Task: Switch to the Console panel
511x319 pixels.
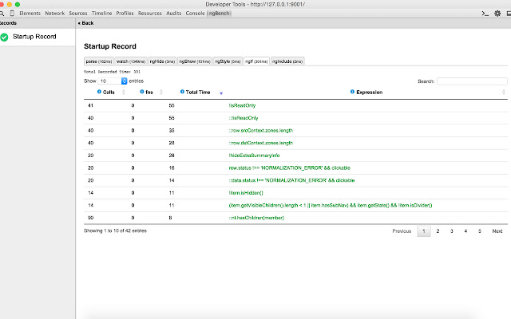Action: pyautogui.click(x=195, y=14)
